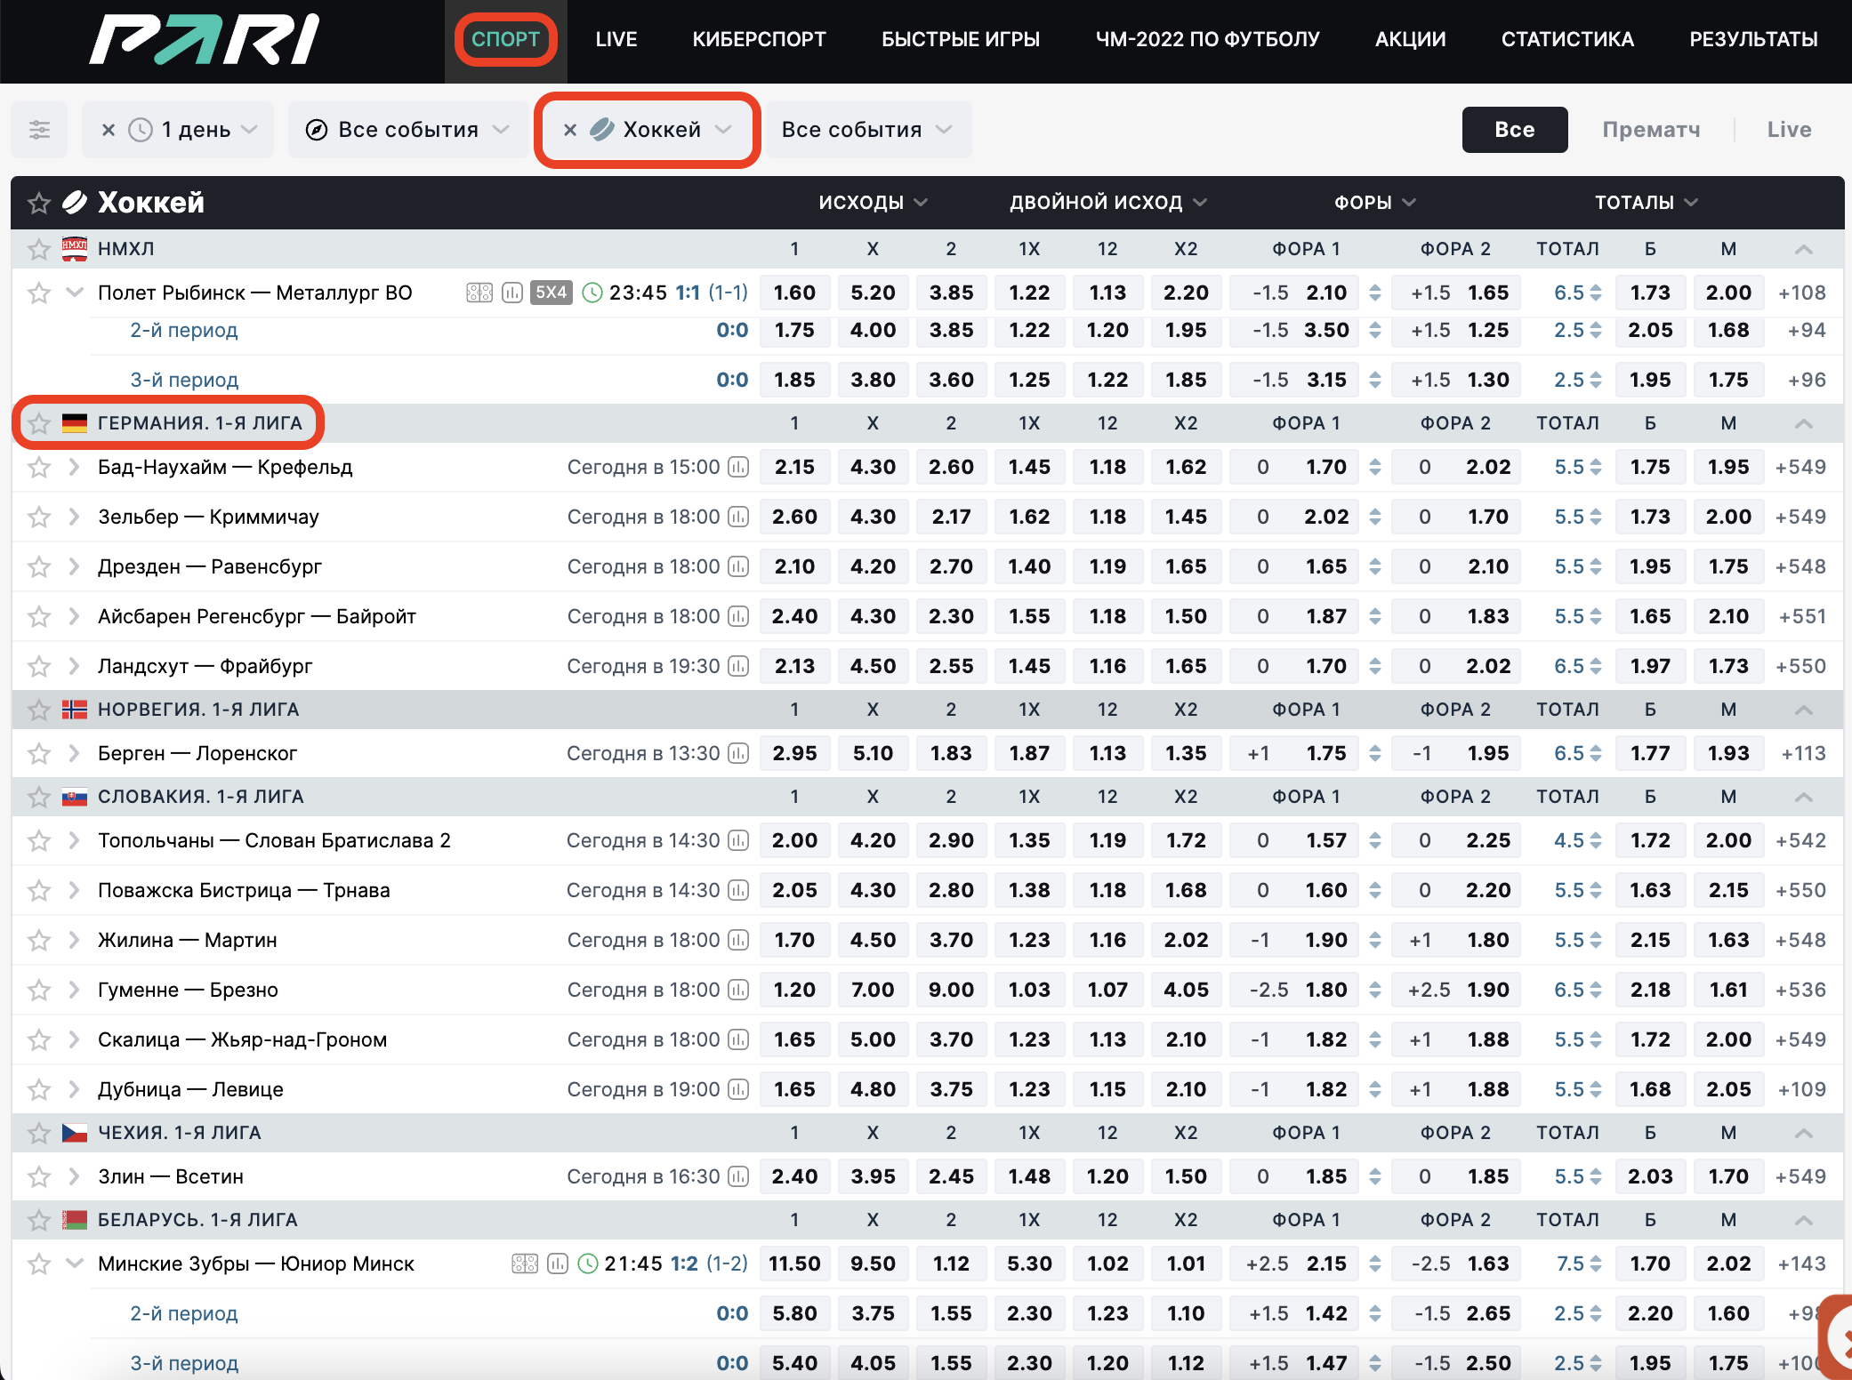Image resolution: width=1852 pixels, height=1380 pixels.
Task: Remove the Хоккей sport filter
Action: coord(570,130)
